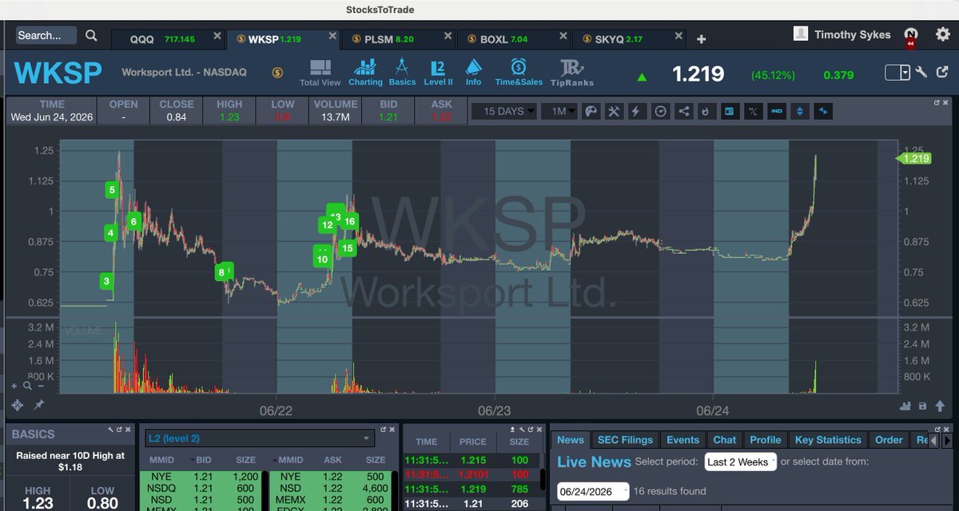The height and width of the screenshot is (511, 959).
Task: Click the flame icon in chart toolbar
Action: click(706, 112)
